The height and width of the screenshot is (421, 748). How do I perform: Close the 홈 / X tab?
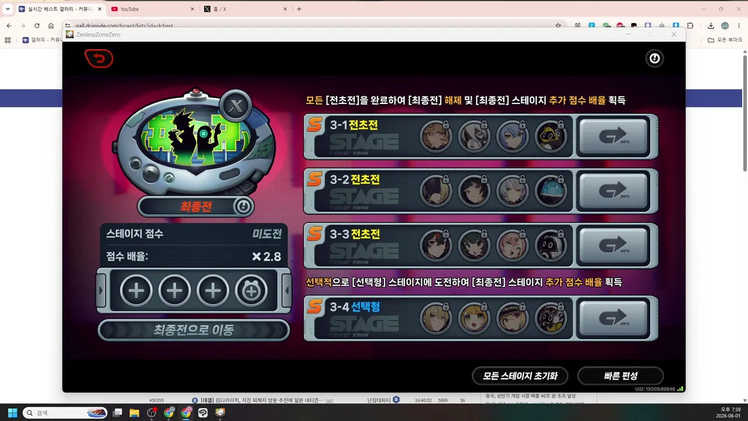(x=285, y=9)
